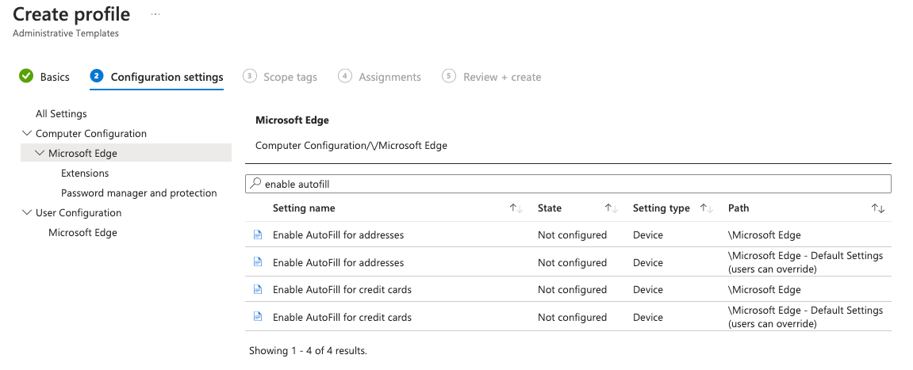913x370 pixels.
Task: Click document icon for first AutoFill addresses row
Action: click(x=257, y=235)
